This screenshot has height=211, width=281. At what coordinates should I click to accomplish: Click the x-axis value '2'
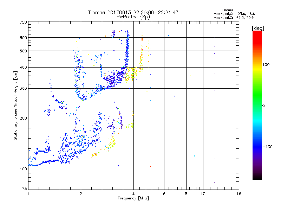coord(81,194)
